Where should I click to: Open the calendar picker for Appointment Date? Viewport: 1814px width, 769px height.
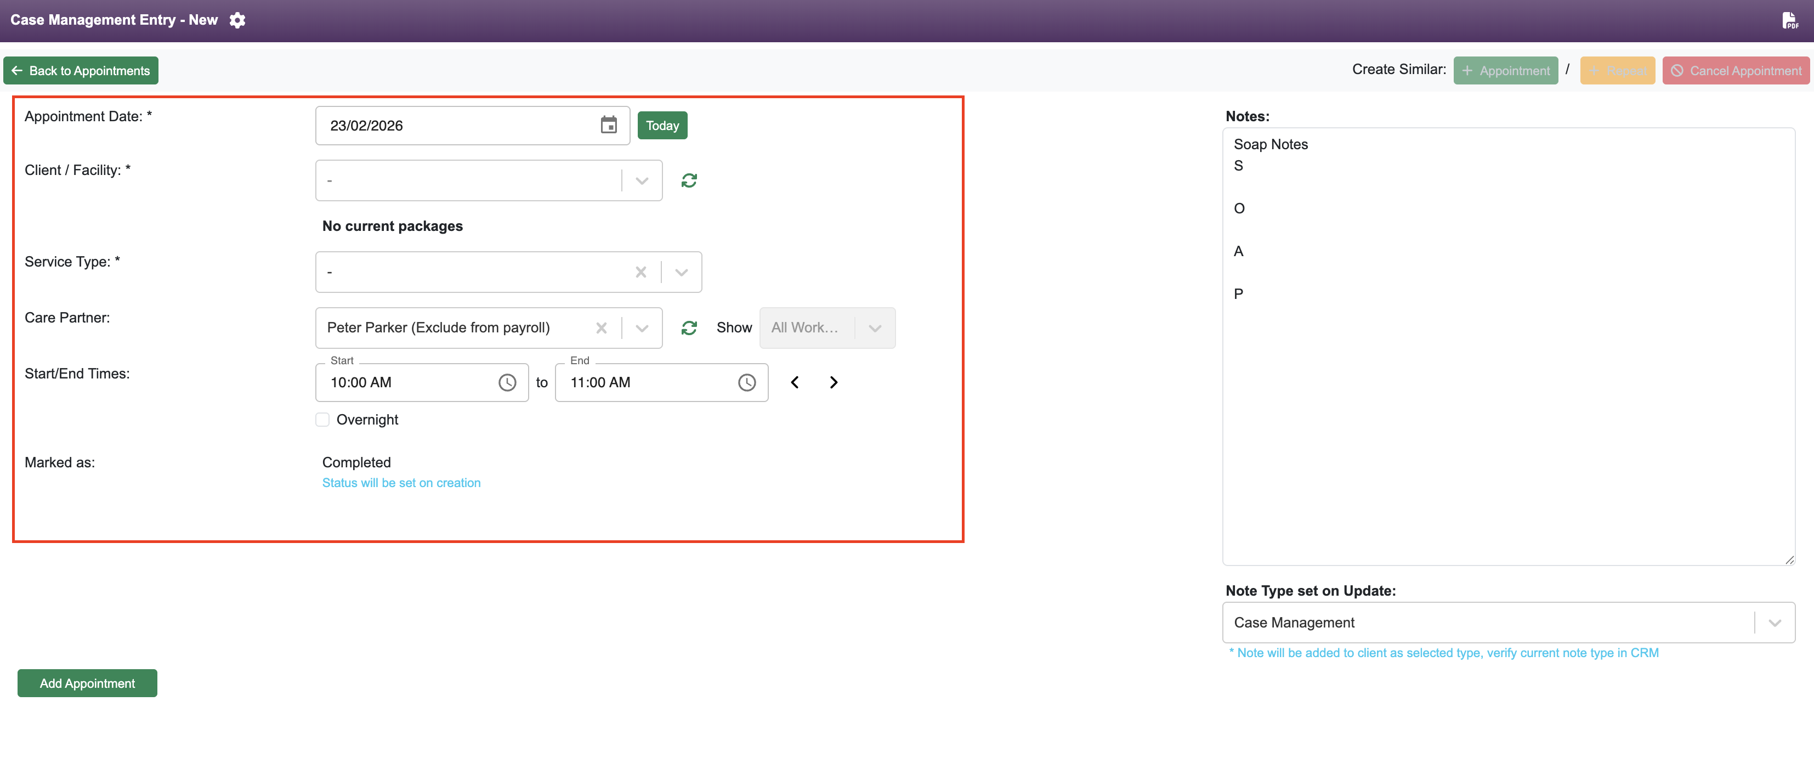[609, 125]
